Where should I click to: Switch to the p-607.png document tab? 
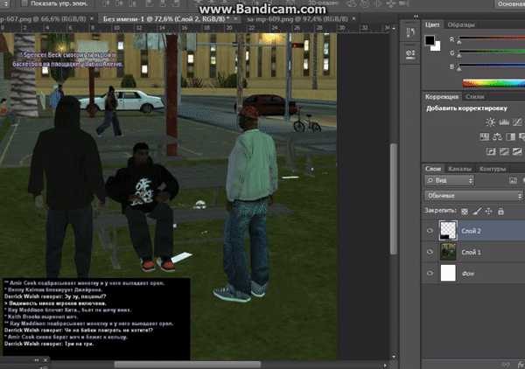click(43, 19)
